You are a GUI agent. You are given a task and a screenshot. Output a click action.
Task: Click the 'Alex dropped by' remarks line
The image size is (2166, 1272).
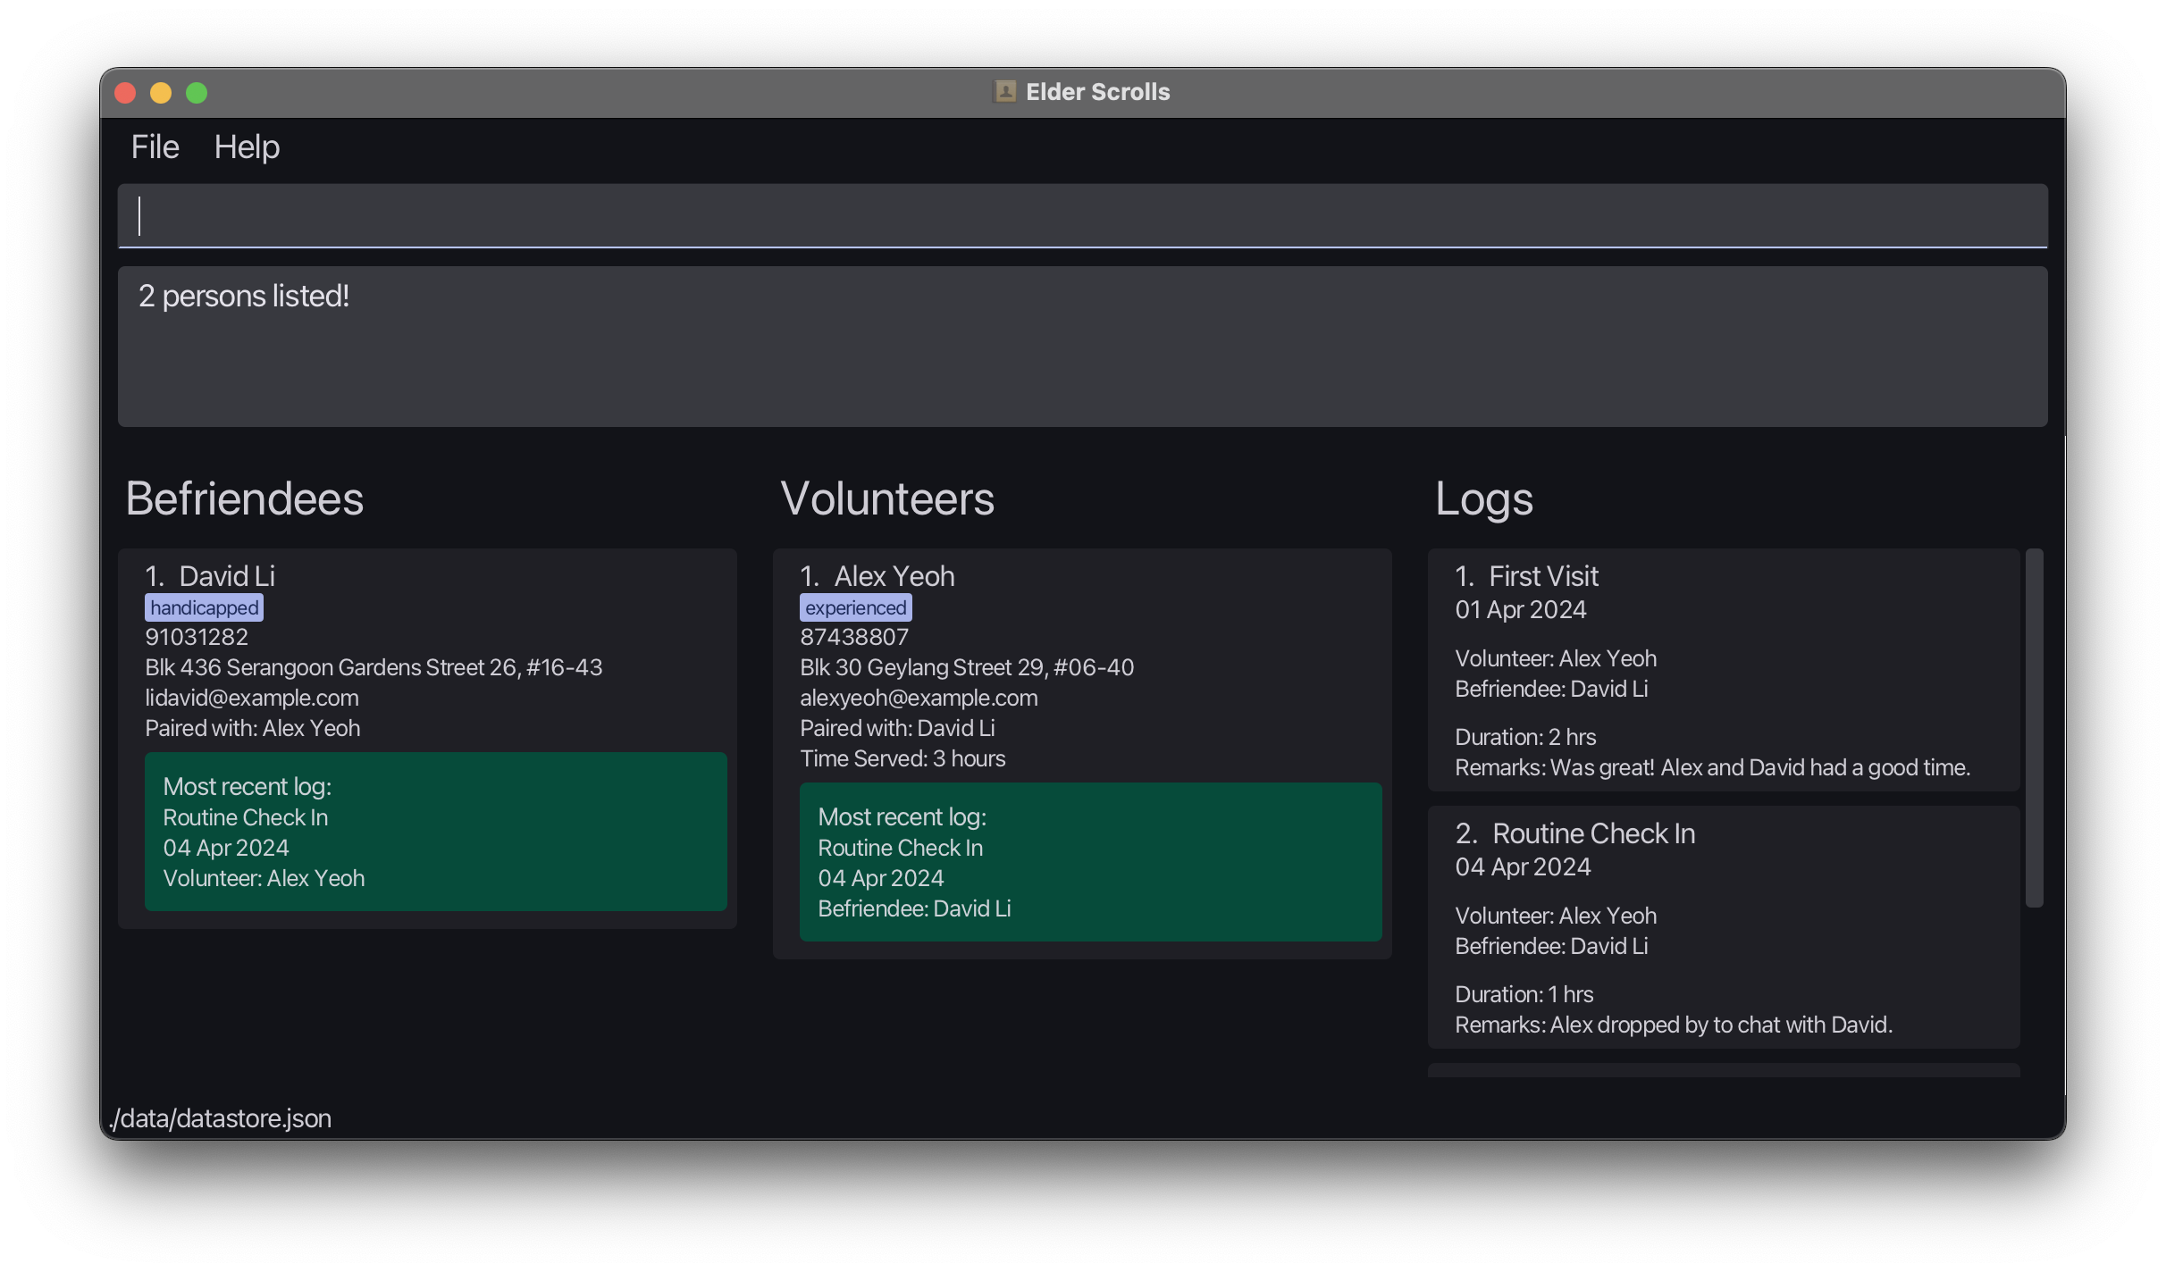click(x=1674, y=1025)
